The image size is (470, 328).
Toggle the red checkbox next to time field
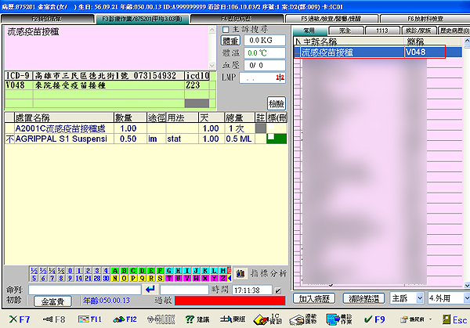[x=277, y=290]
